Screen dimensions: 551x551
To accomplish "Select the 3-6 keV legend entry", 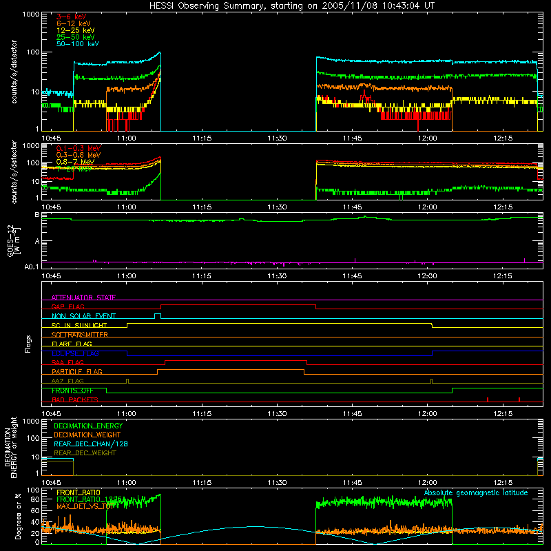I will pyautogui.click(x=71, y=17).
